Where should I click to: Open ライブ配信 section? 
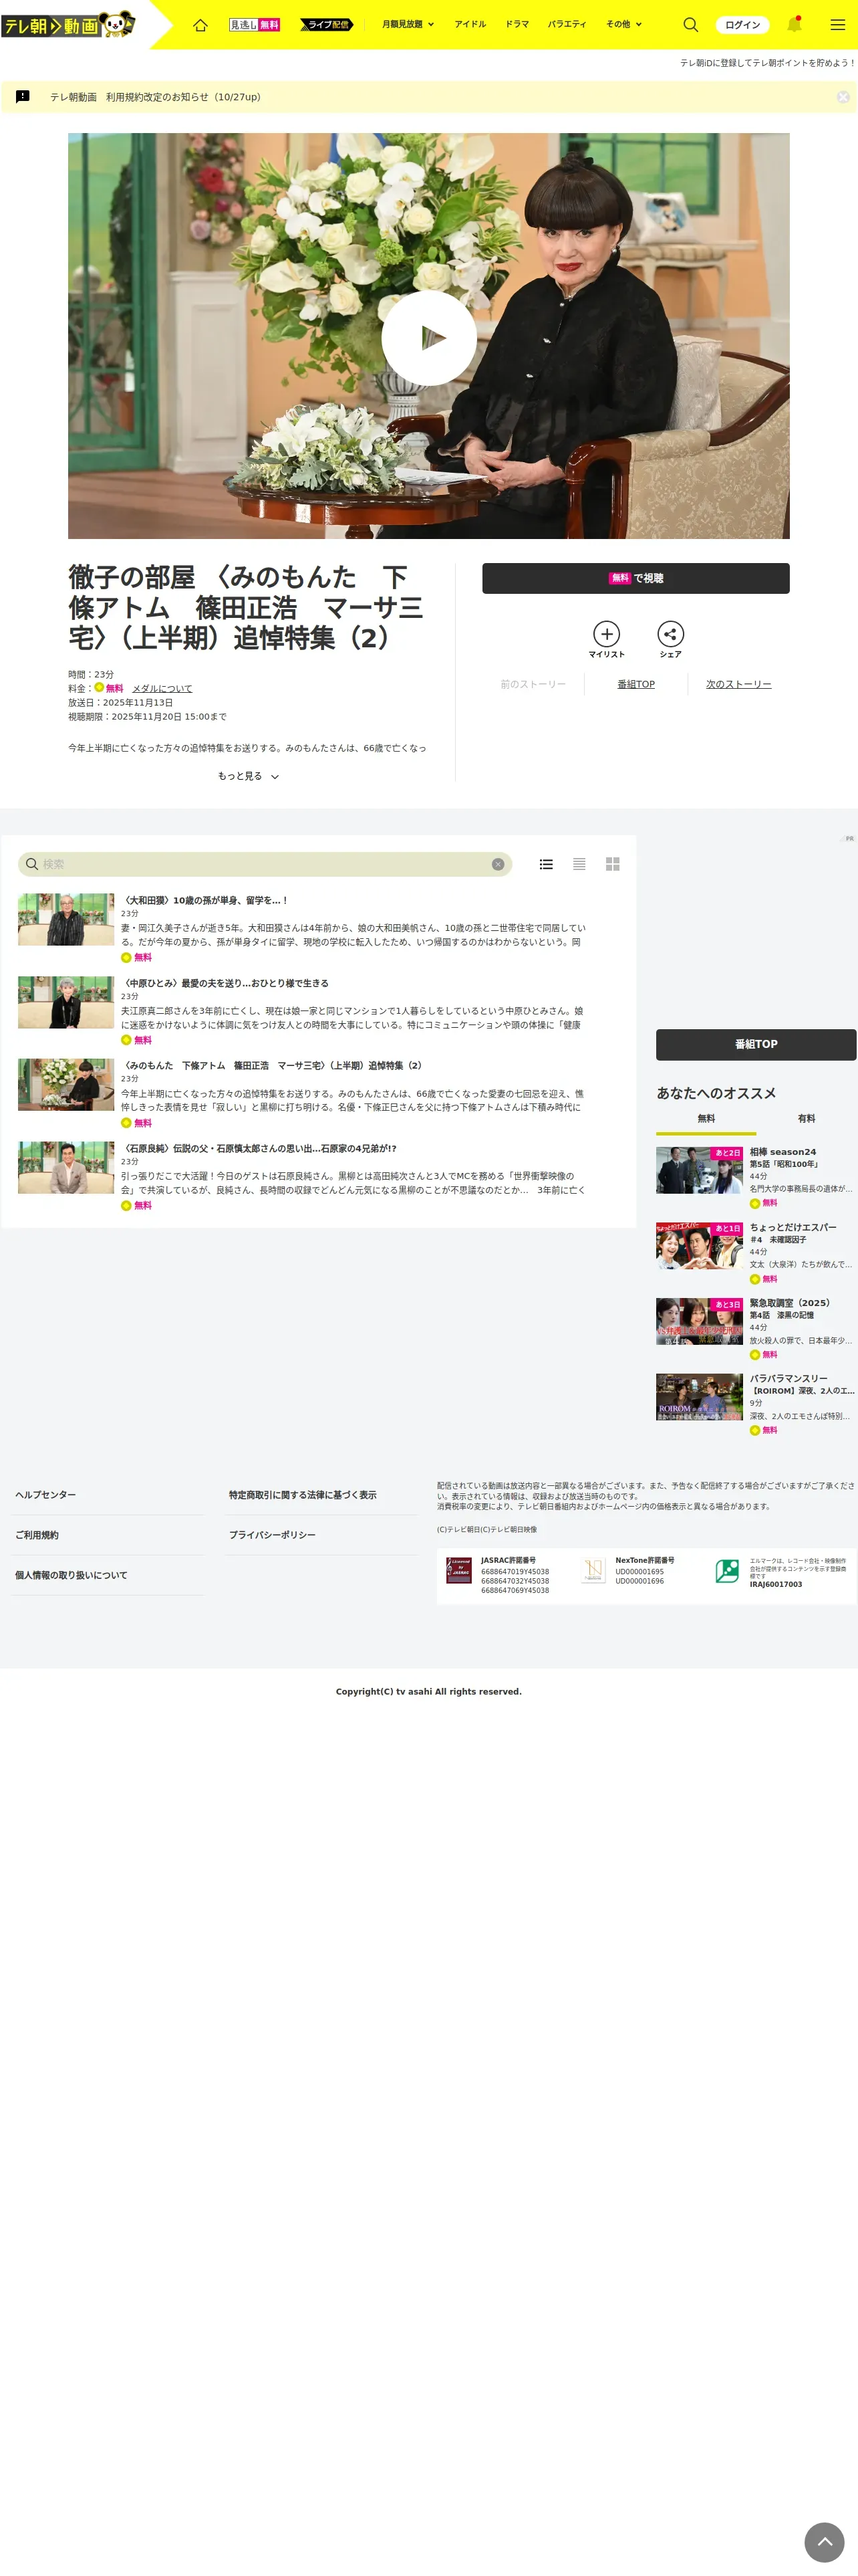coord(327,24)
